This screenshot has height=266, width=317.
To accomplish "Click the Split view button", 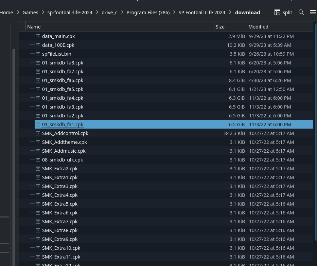I will tap(283, 13).
